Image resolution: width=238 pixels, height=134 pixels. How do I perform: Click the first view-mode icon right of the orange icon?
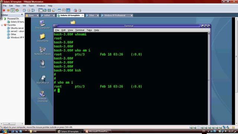tap(59, 10)
